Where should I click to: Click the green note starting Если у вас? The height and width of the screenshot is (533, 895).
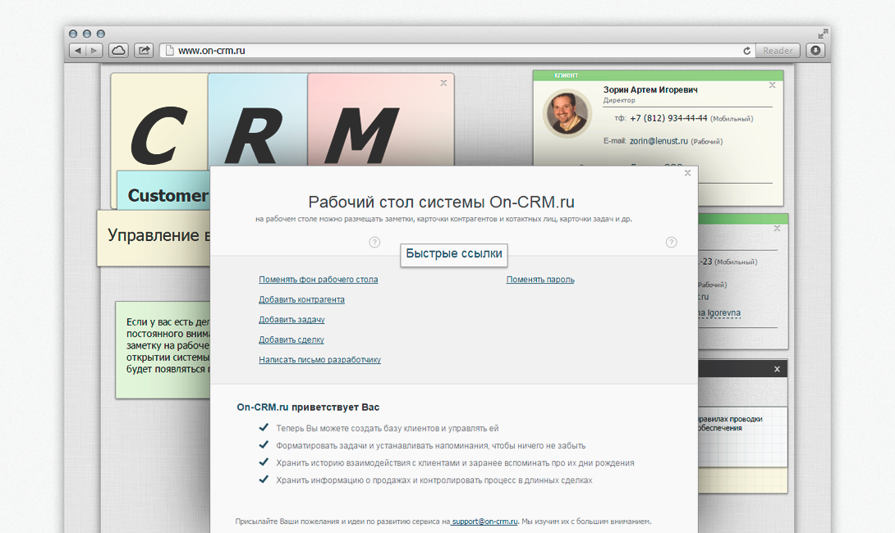tap(164, 350)
